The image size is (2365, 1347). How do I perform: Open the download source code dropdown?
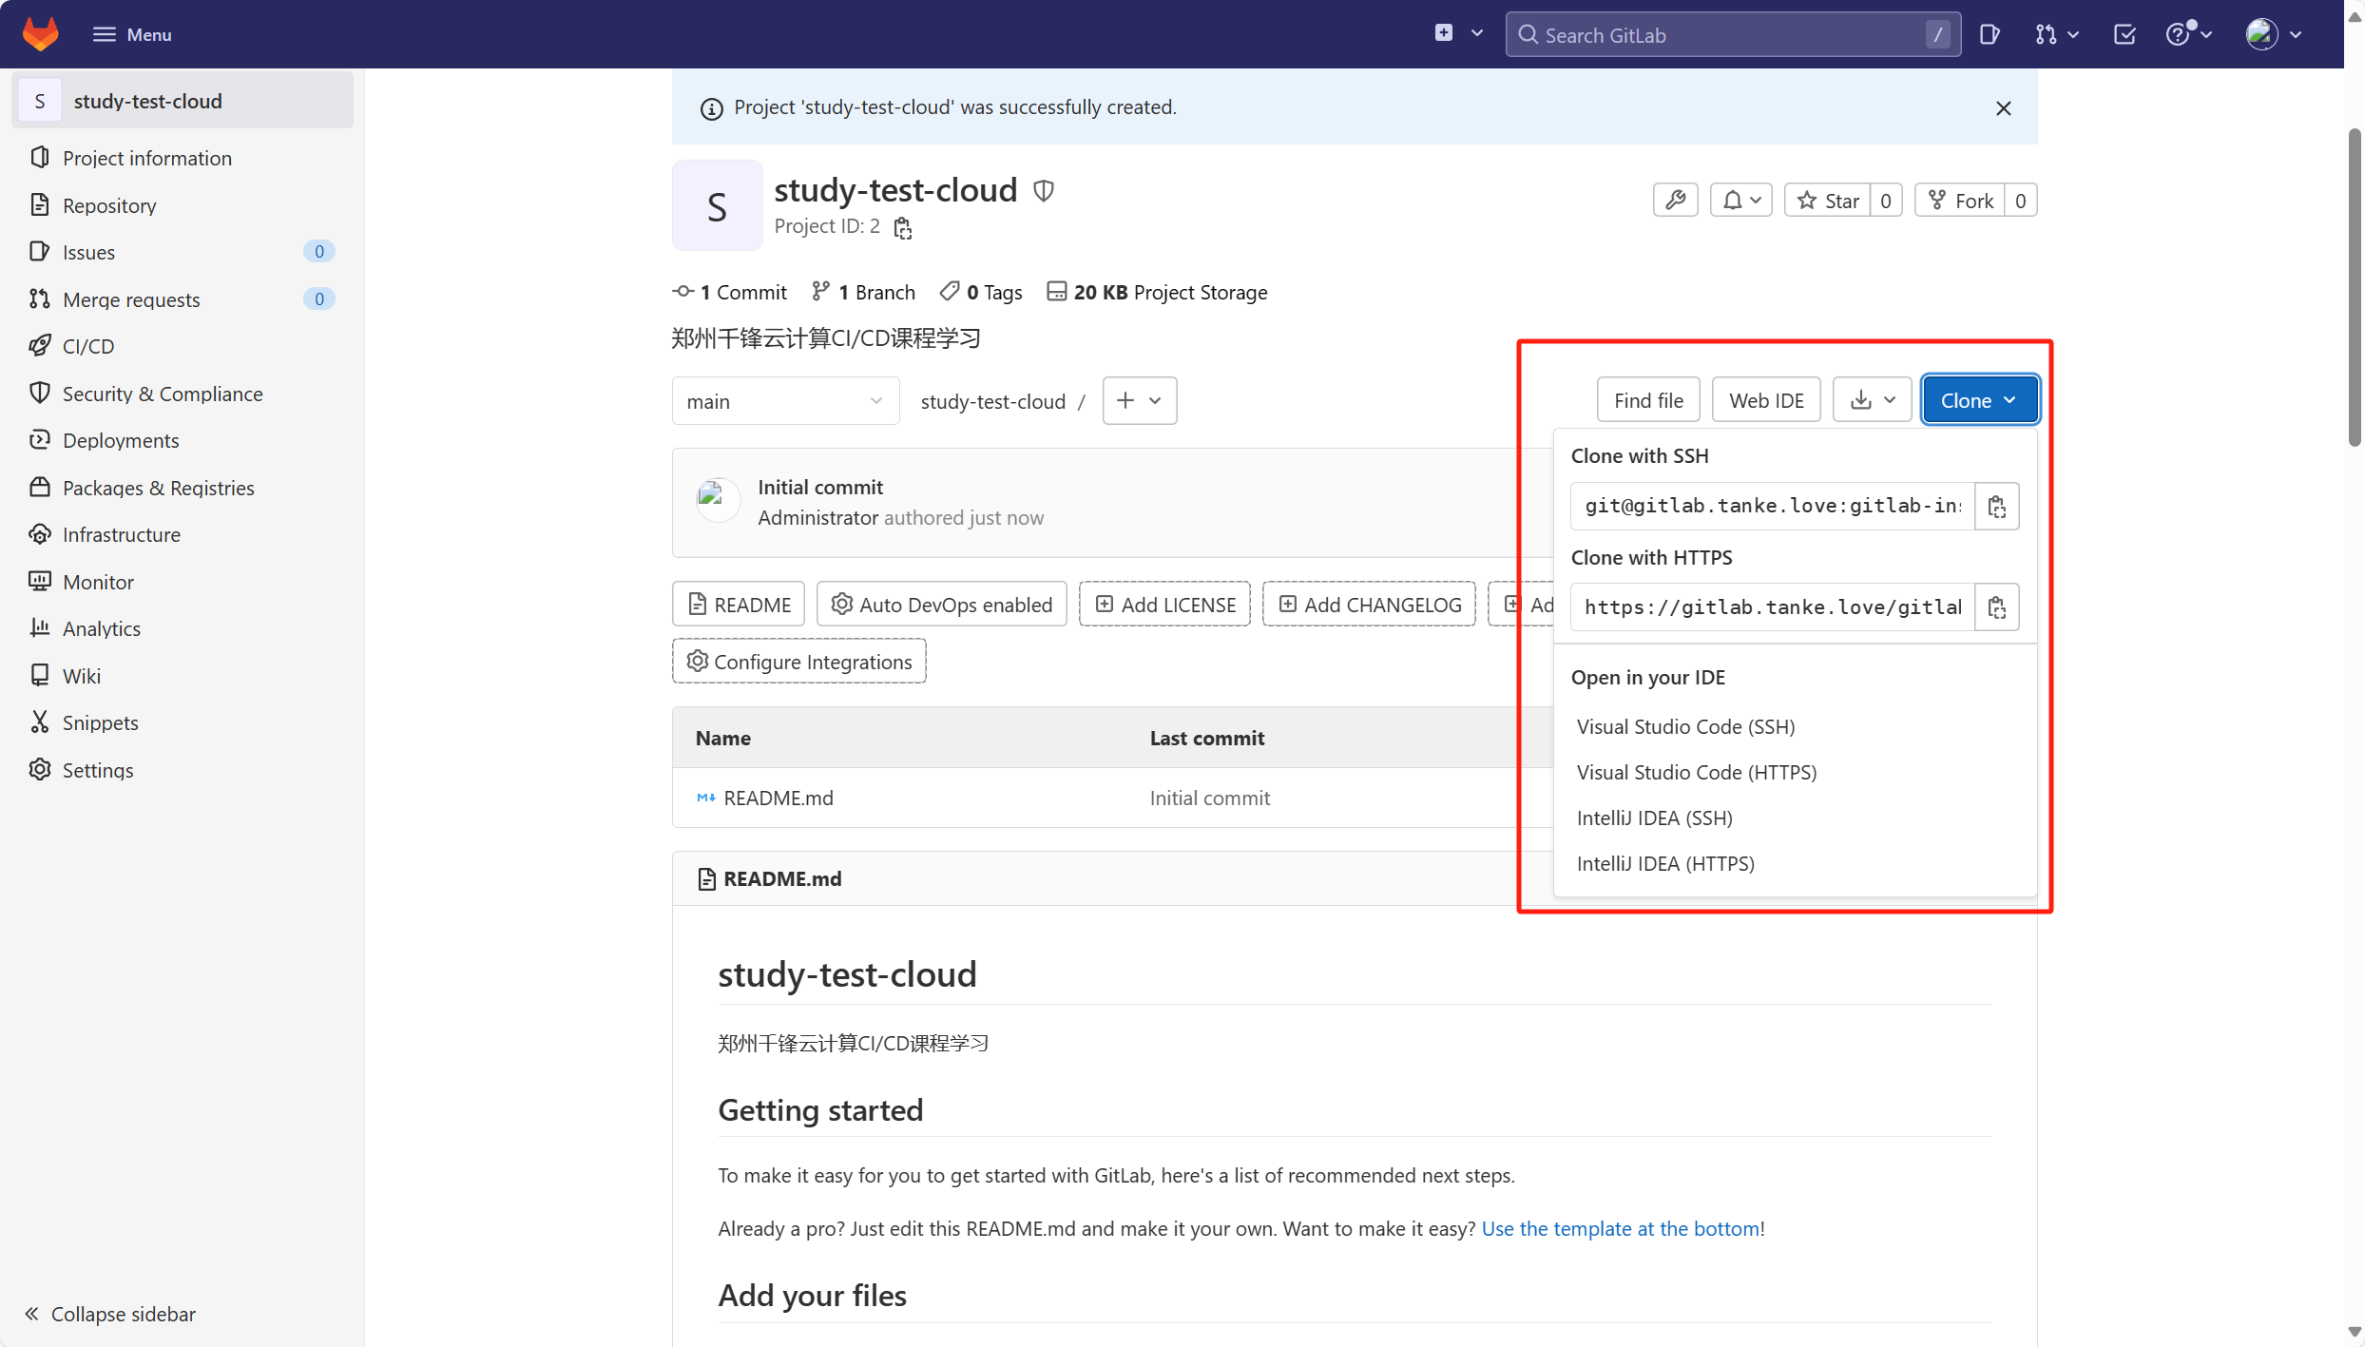[1873, 400]
